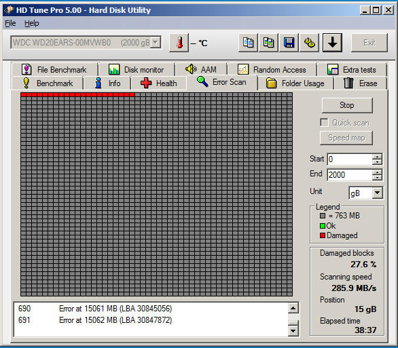Open options with the gear tools icon
Screen dimensions: 398x348
[x=310, y=43]
